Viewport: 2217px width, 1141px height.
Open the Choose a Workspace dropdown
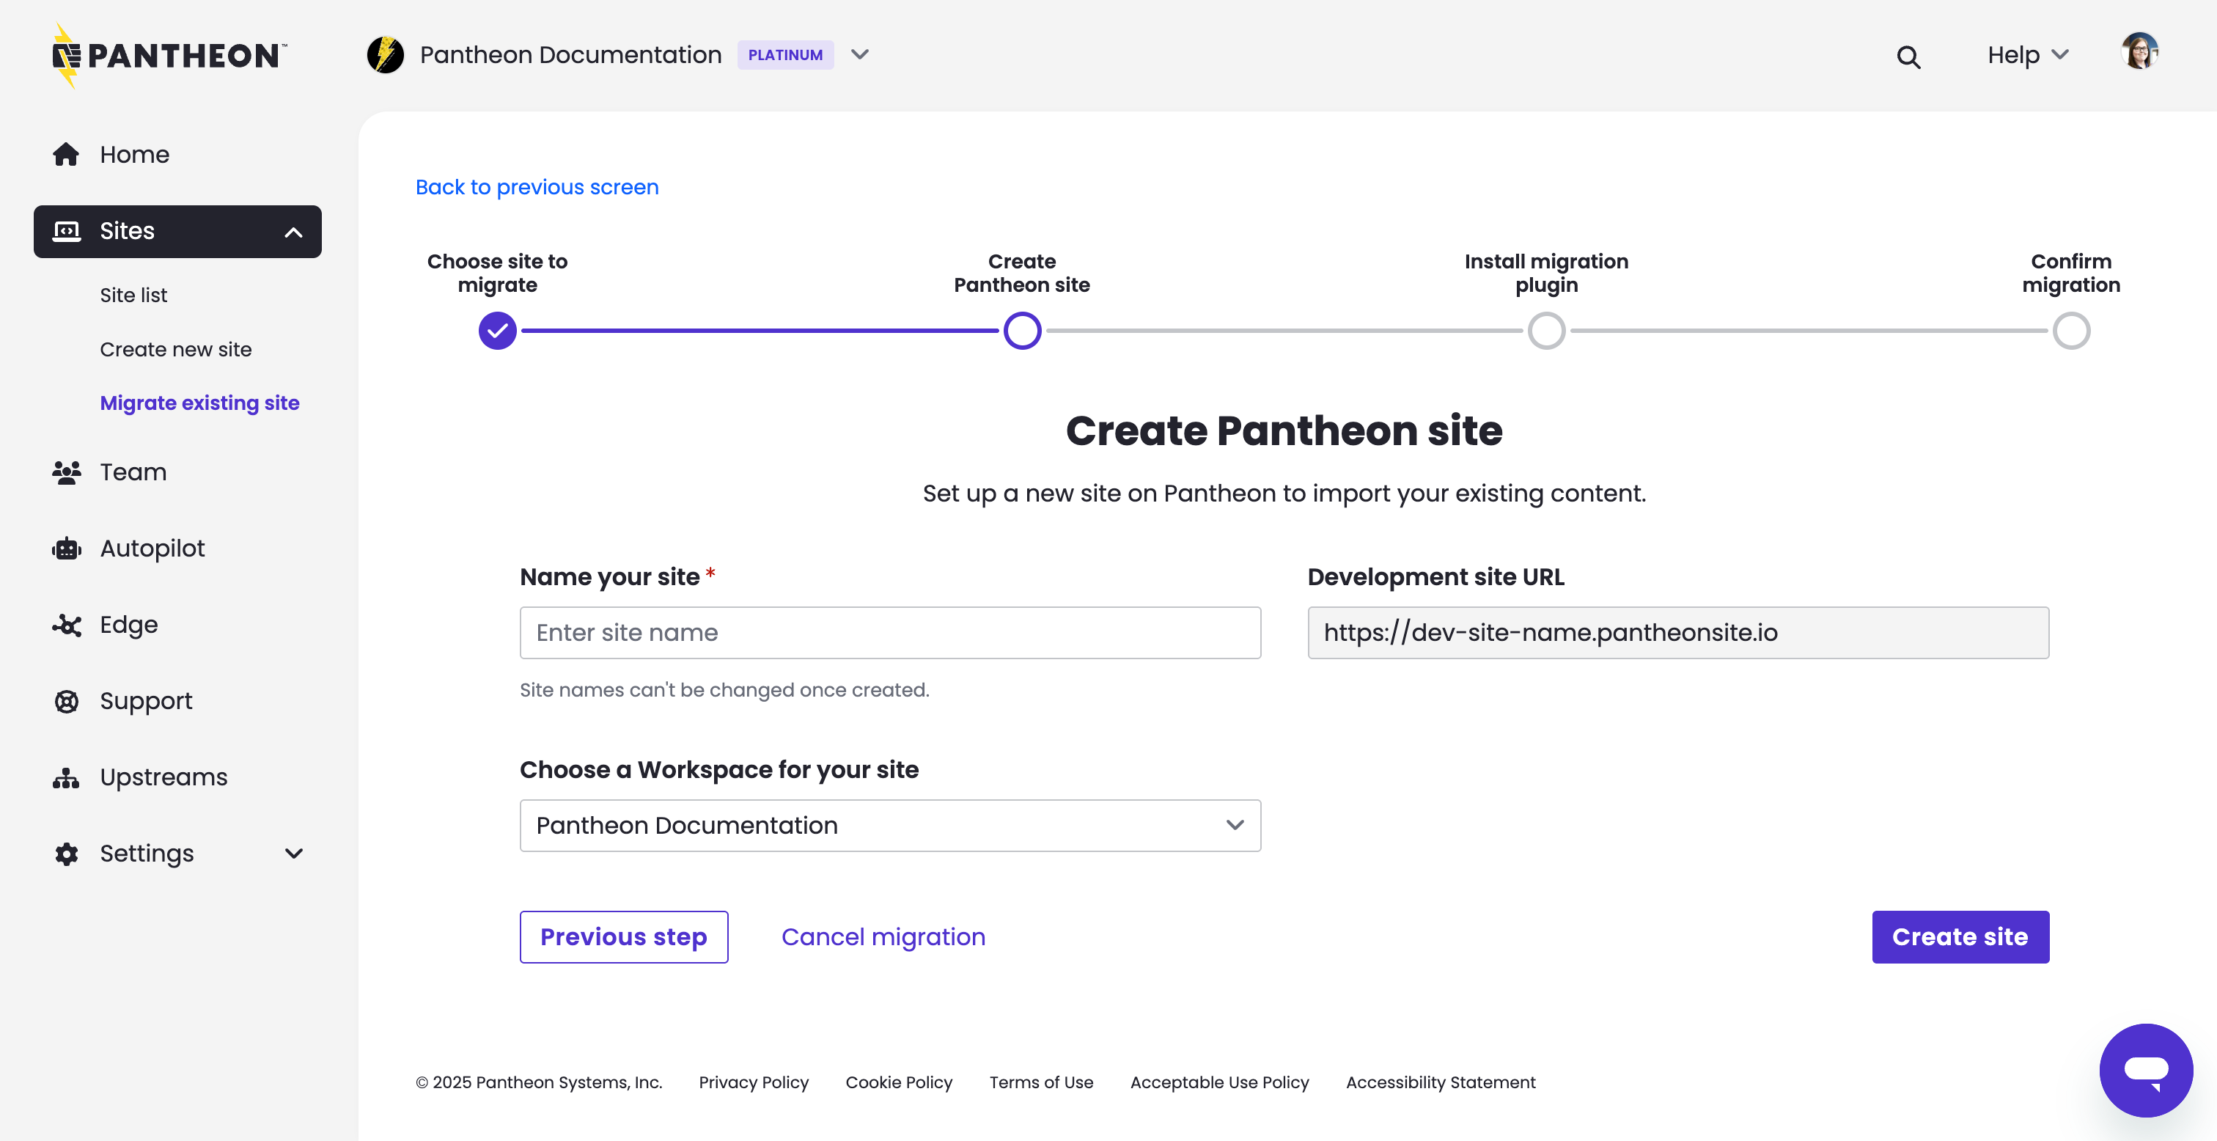click(891, 825)
